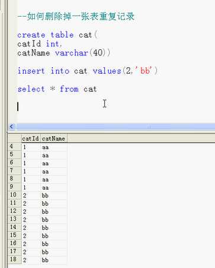Screen dimensions: 215x268
Task: Select result row header 16
Action: click(14, 244)
